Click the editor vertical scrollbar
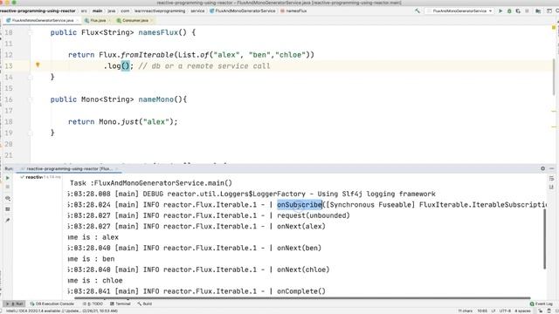559x314 pixels. pos(554,77)
